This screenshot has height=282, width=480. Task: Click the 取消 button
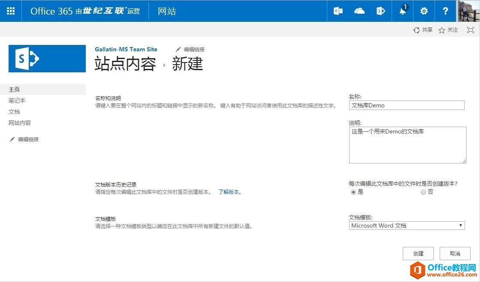pyautogui.click(x=455, y=253)
